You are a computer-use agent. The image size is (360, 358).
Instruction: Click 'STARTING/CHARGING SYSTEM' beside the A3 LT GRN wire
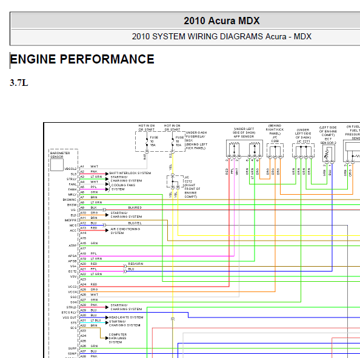pyautogui.click(x=126, y=179)
